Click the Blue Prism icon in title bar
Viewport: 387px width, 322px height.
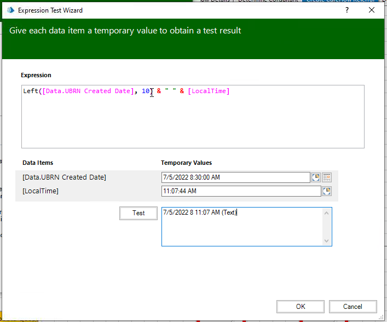click(10, 10)
